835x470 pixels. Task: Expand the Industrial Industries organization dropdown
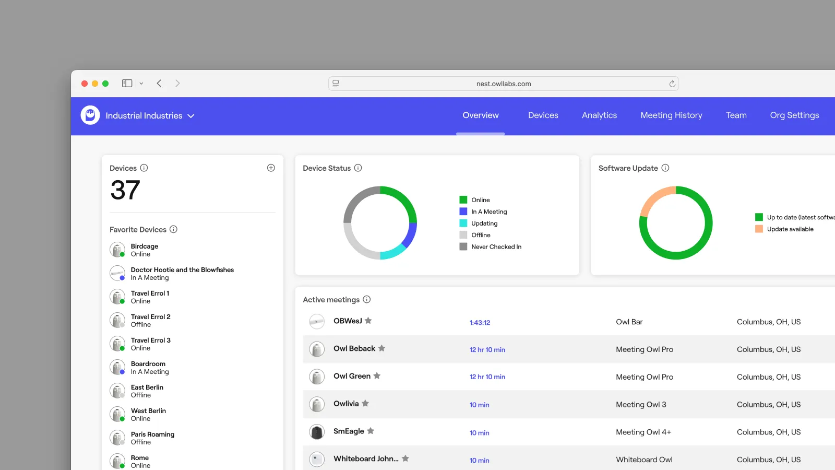coord(191,116)
